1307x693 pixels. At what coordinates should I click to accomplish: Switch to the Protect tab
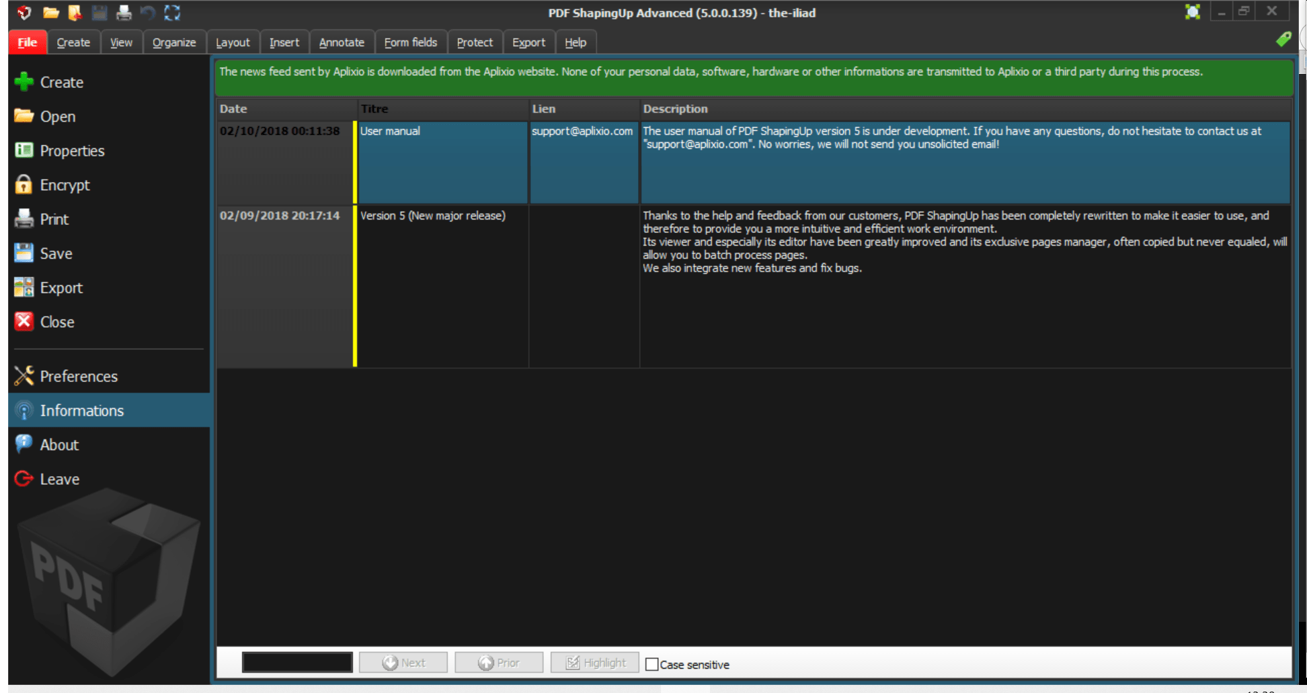click(475, 42)
